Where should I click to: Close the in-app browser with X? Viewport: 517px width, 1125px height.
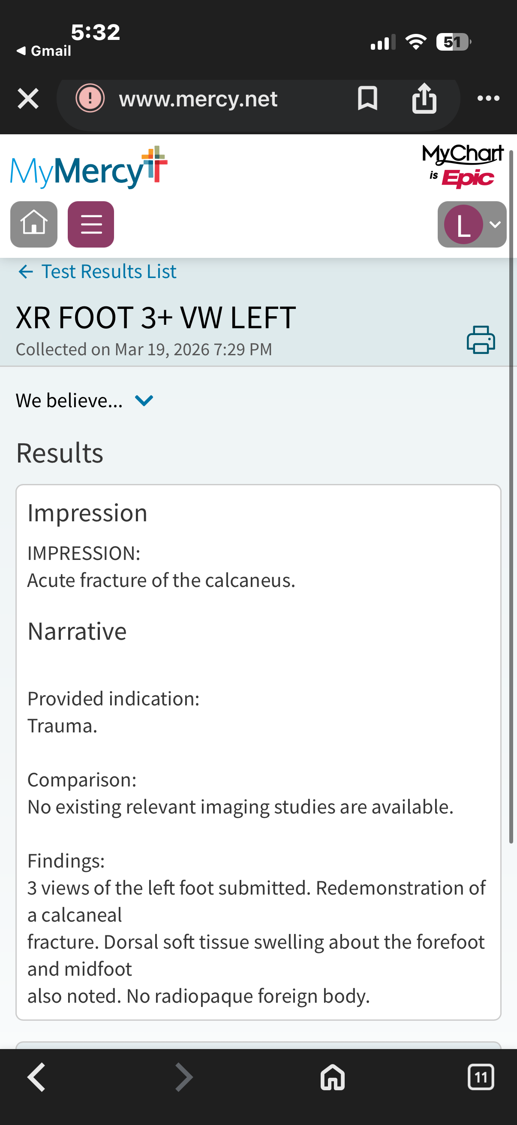click(28, 98)
